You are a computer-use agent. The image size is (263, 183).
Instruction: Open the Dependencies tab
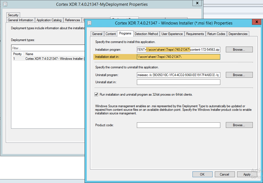point(238,34)
